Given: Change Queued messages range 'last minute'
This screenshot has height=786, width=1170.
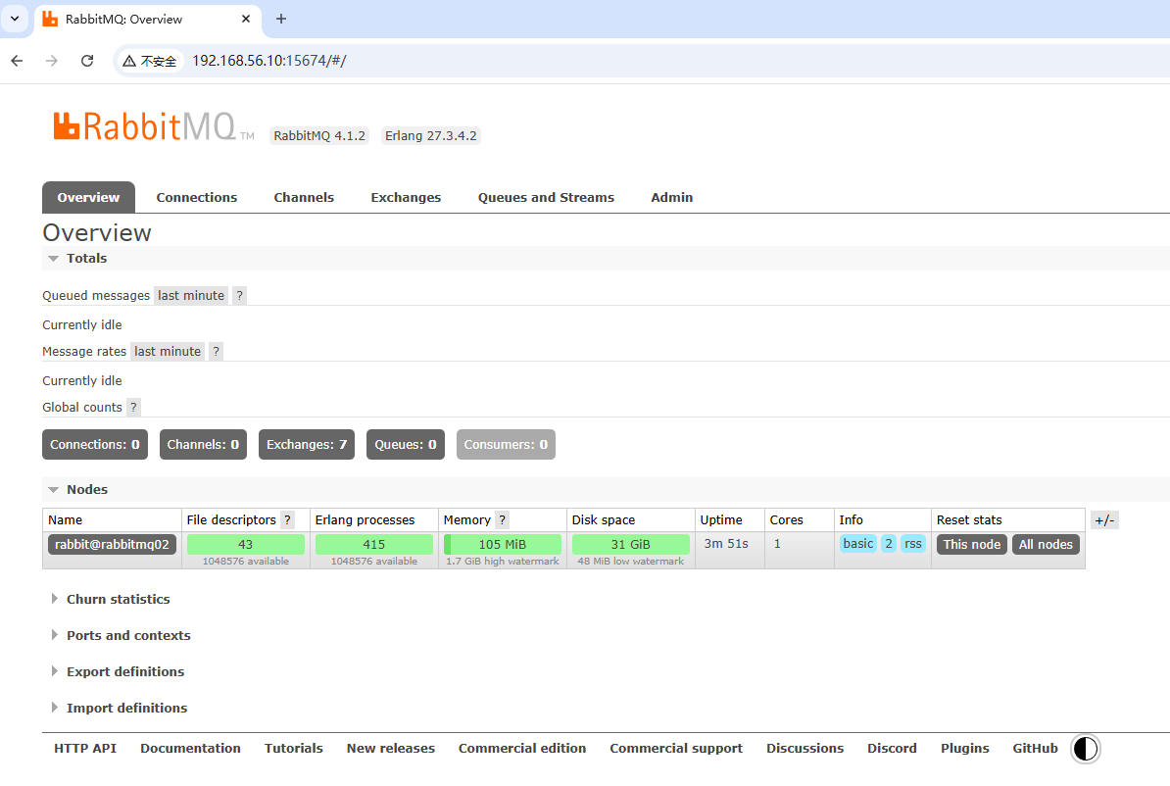Looking at the screenshot, I should point(191,296).
